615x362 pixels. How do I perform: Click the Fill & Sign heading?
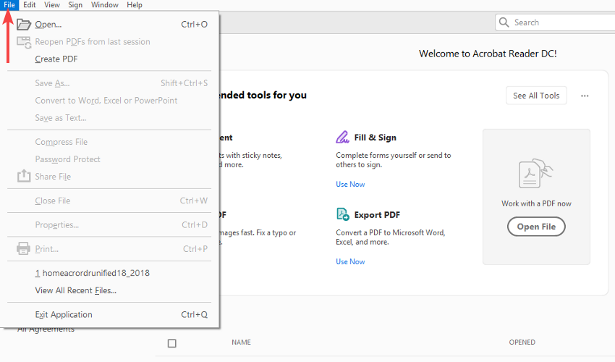click(375, 138)
